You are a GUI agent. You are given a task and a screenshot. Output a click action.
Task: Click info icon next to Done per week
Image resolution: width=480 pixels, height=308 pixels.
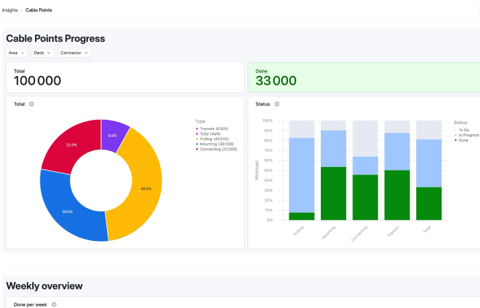click(54, 304)
